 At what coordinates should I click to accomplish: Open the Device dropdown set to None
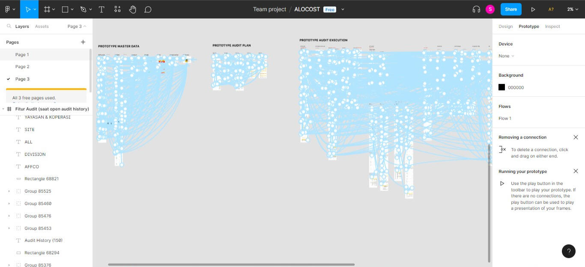(x=506, y=56)
